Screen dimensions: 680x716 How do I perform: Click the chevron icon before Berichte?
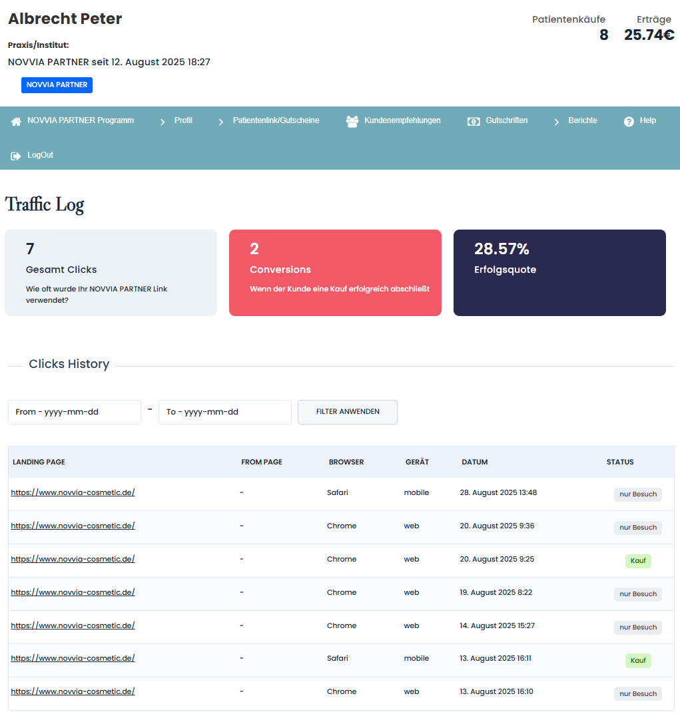click(x=557, y=122)
